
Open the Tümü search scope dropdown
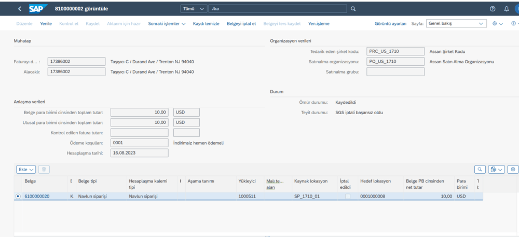coord(194,9)
